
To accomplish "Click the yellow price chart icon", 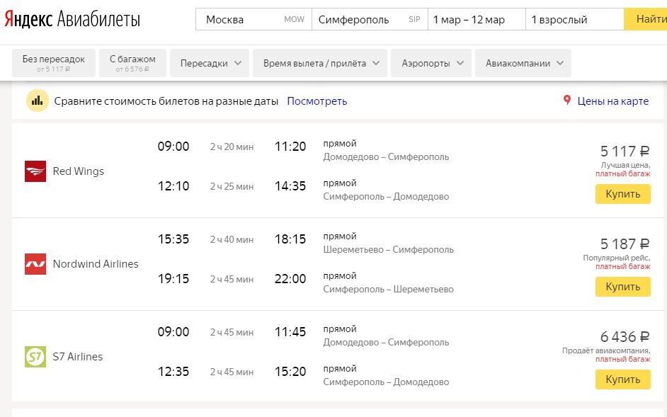I will pyautogui.click(x=38, y=101).
